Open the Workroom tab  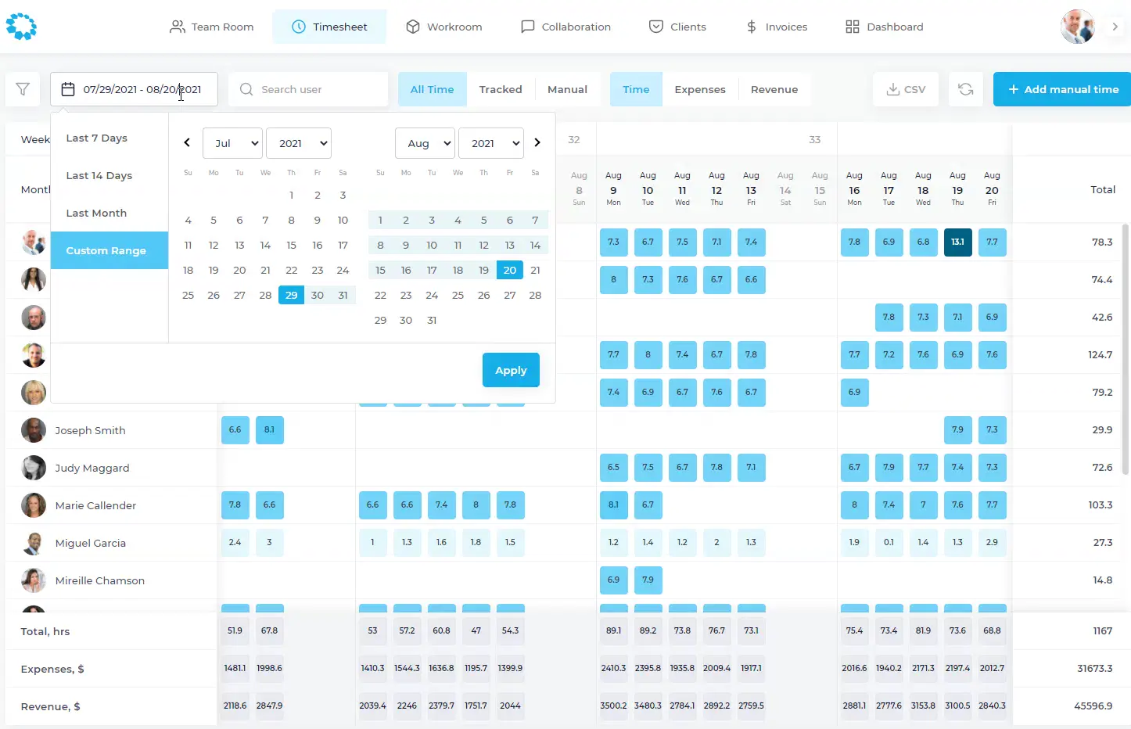pos(444,27)
